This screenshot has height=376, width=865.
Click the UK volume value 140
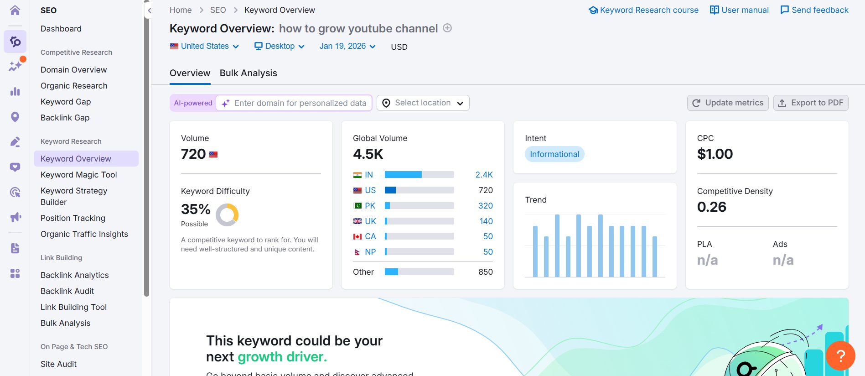(486, 221)
